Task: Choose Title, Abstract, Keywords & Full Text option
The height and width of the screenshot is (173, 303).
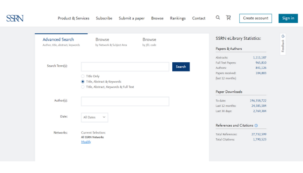Action: [x=83, y=87]
